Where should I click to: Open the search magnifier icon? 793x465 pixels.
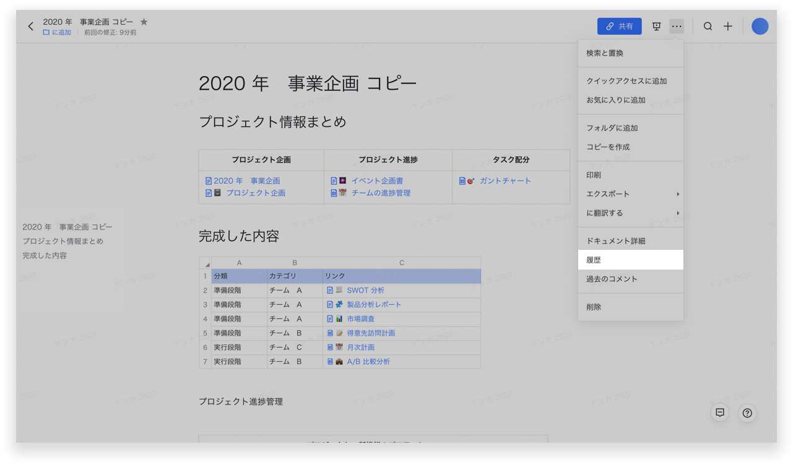point(708,27)
